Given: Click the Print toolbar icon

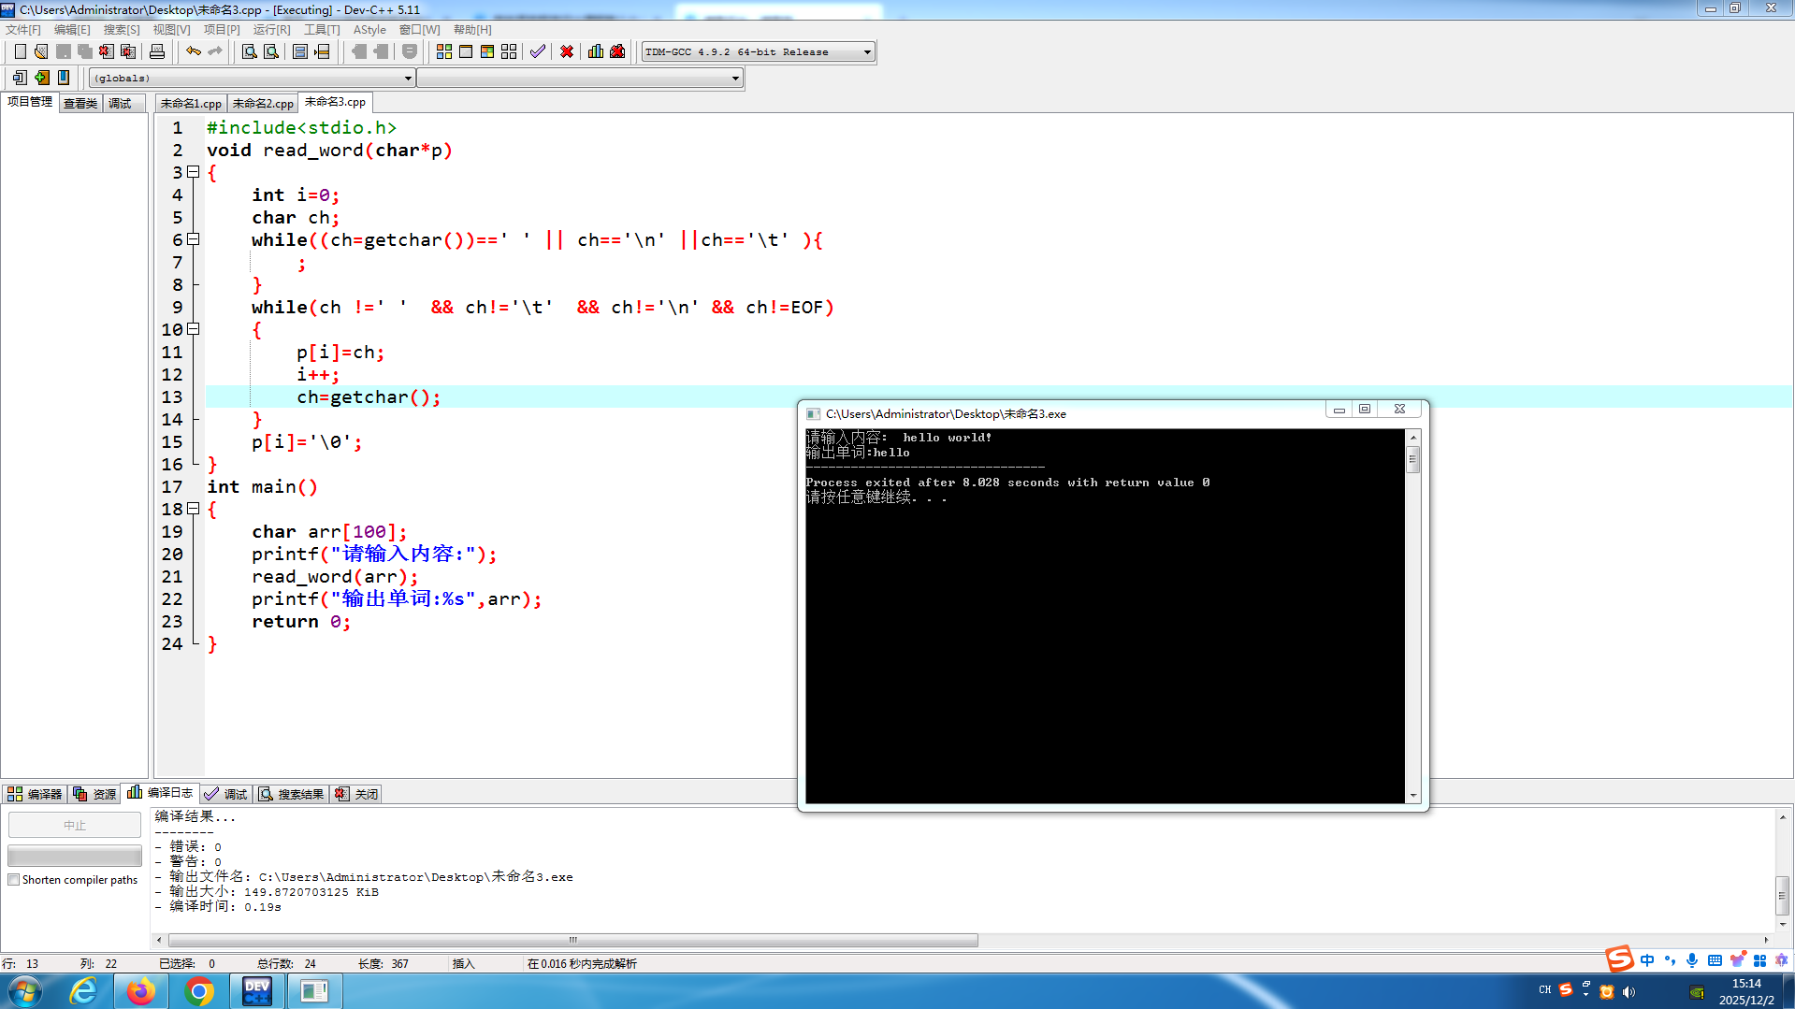Looking at the screenshot, I should (157, 51).
